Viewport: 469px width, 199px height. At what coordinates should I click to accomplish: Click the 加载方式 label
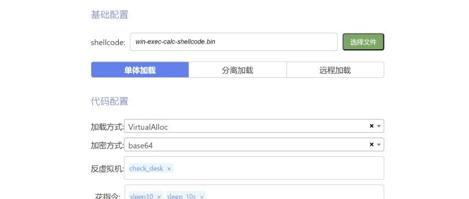click(x=107, y=127)
